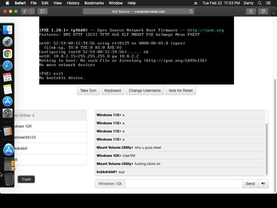This screenshot has width=277, height=208.
Task: Show the Safari sidebar
Action: [x=42, y=11]
